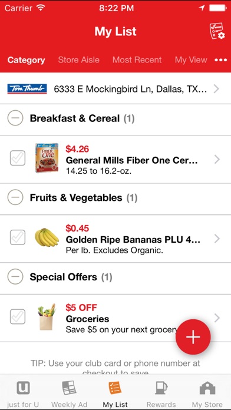Open the Weekly Ad icon

70,388
